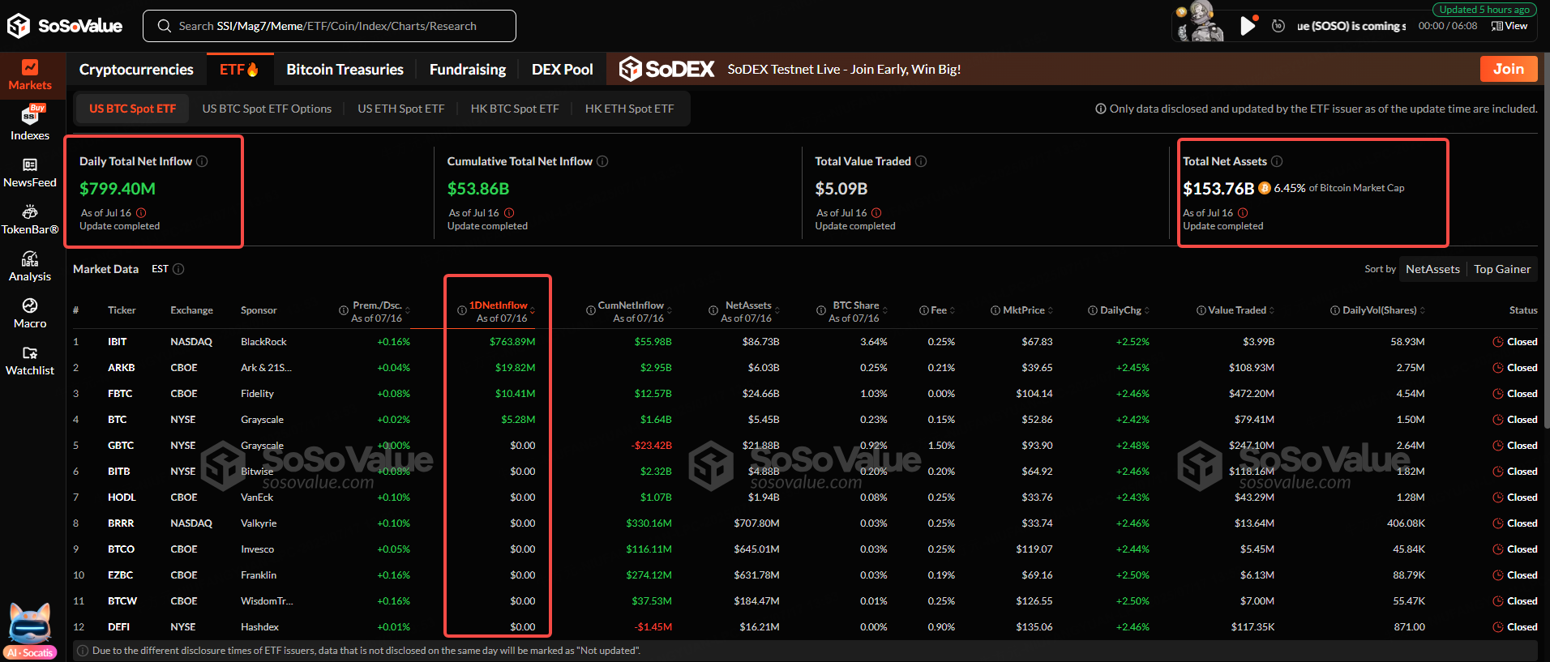Screen dimensions: 1550x662
Task: Sort by NetAssets toggle option
Action: point(1432,269)
